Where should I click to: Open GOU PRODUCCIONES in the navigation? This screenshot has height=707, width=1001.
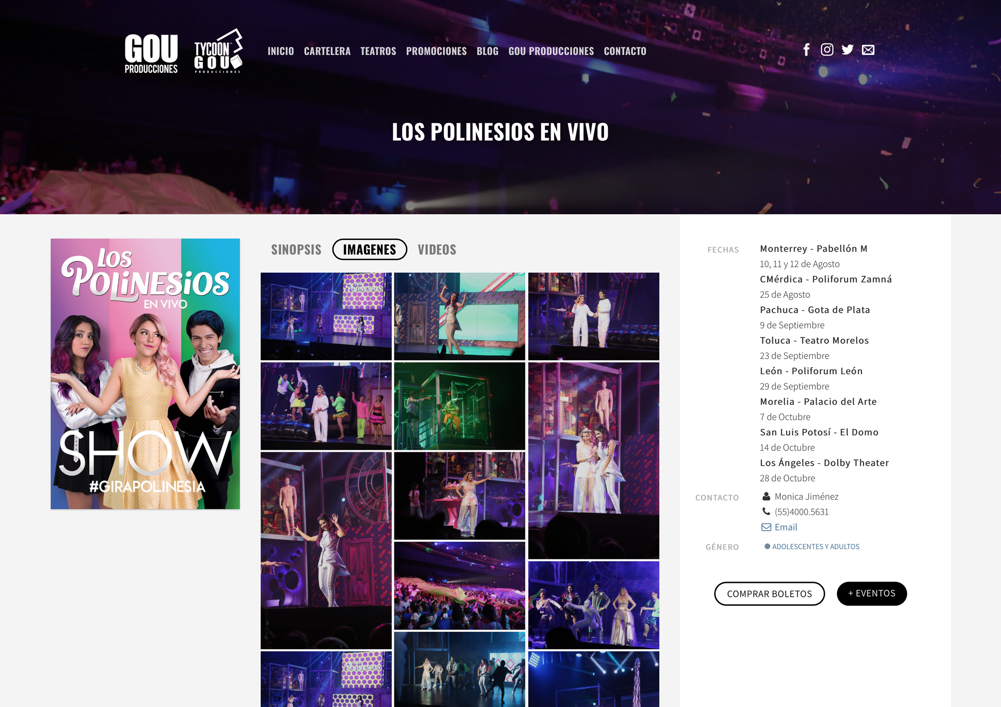[551, 51]
